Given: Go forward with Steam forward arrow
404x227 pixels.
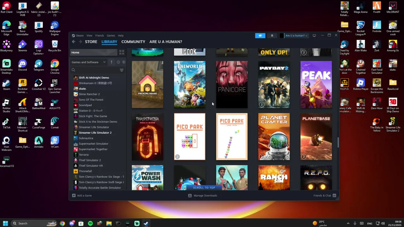Looking at the screenshot, I should 80,42.
